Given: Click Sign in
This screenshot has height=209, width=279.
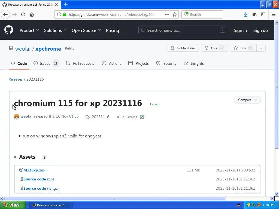Looking at the screenshot, I should (240, 30).
